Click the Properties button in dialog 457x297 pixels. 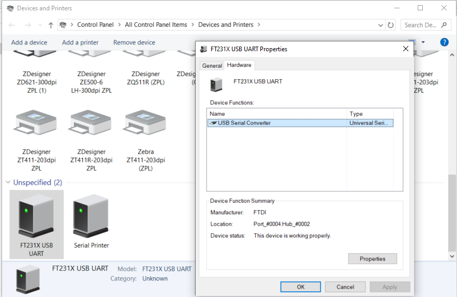[x=372, y=259]
